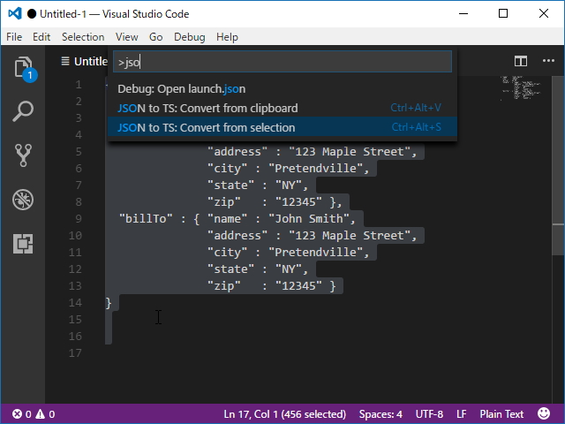Click "zip" key on line 8
Screen dimensions: 565x424
point(223,202)
